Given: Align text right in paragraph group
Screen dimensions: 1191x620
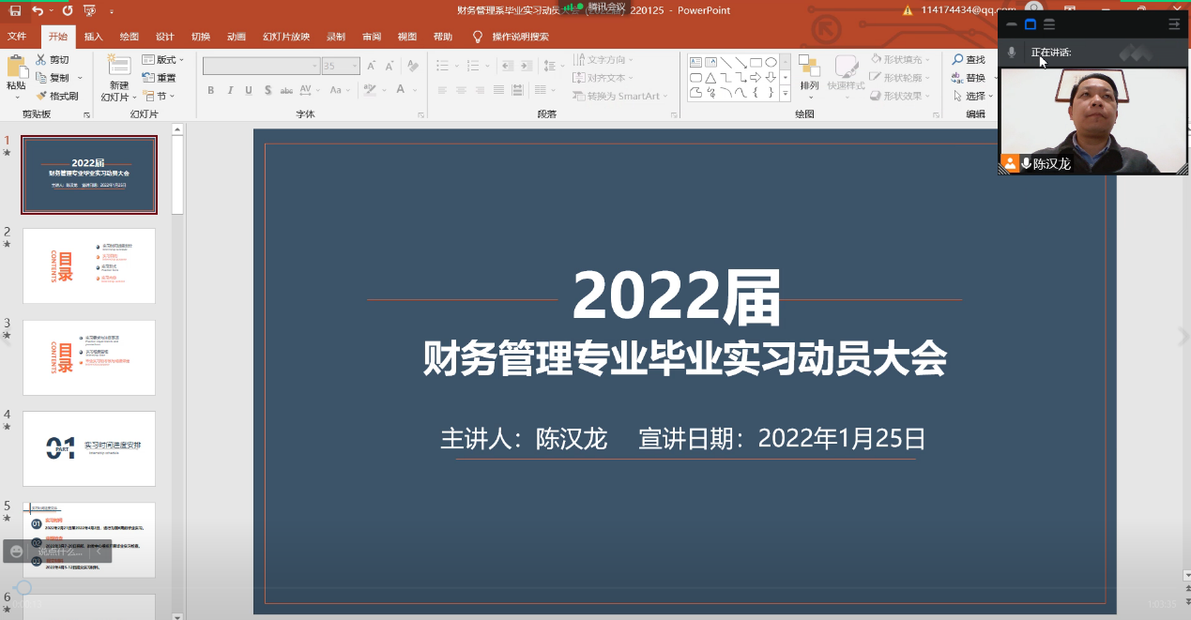Looking at the screenshot, I should [480, 90].
